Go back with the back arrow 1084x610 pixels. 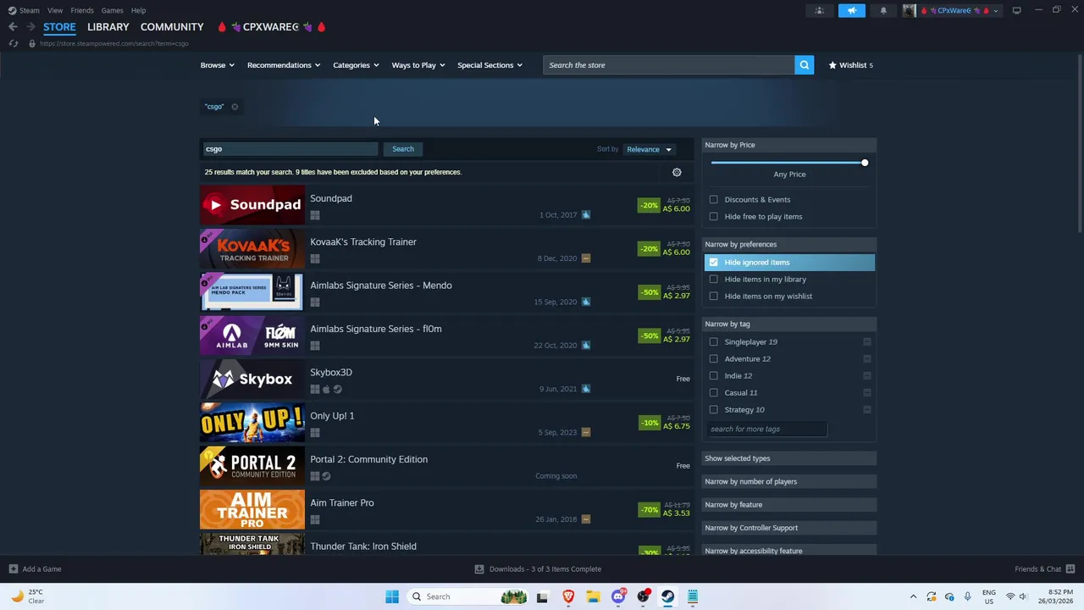point(13,27)
